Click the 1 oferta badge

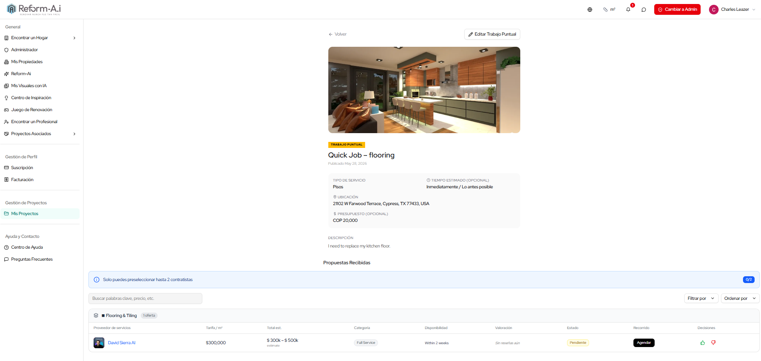(149, 316)
